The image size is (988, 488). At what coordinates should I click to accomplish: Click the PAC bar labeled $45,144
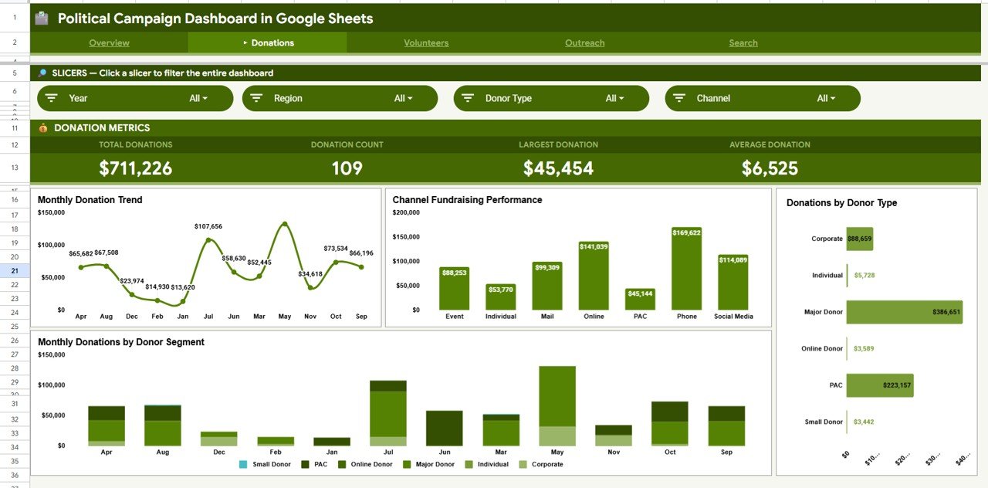pos(640,299)
